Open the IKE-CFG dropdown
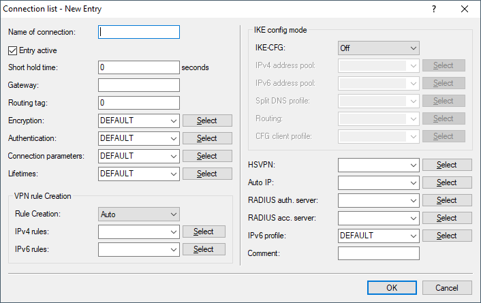Image resolution: width=481 pixels, height=303 pixels. point(378,48)
